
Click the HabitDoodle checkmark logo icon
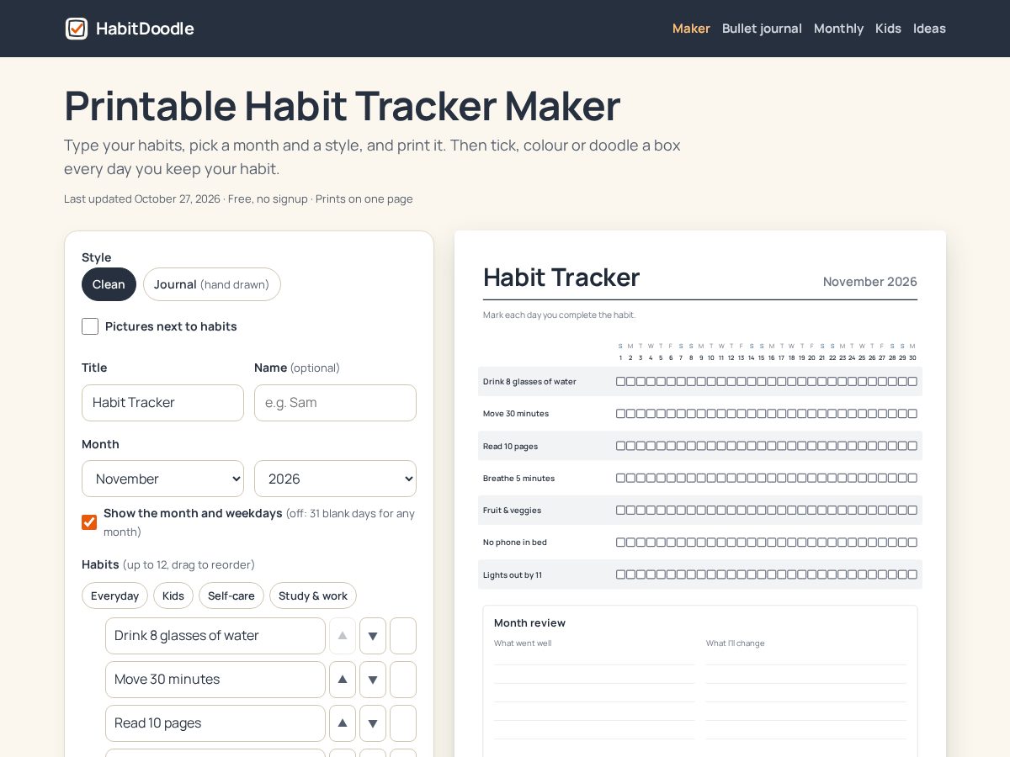tap(77, 29)
